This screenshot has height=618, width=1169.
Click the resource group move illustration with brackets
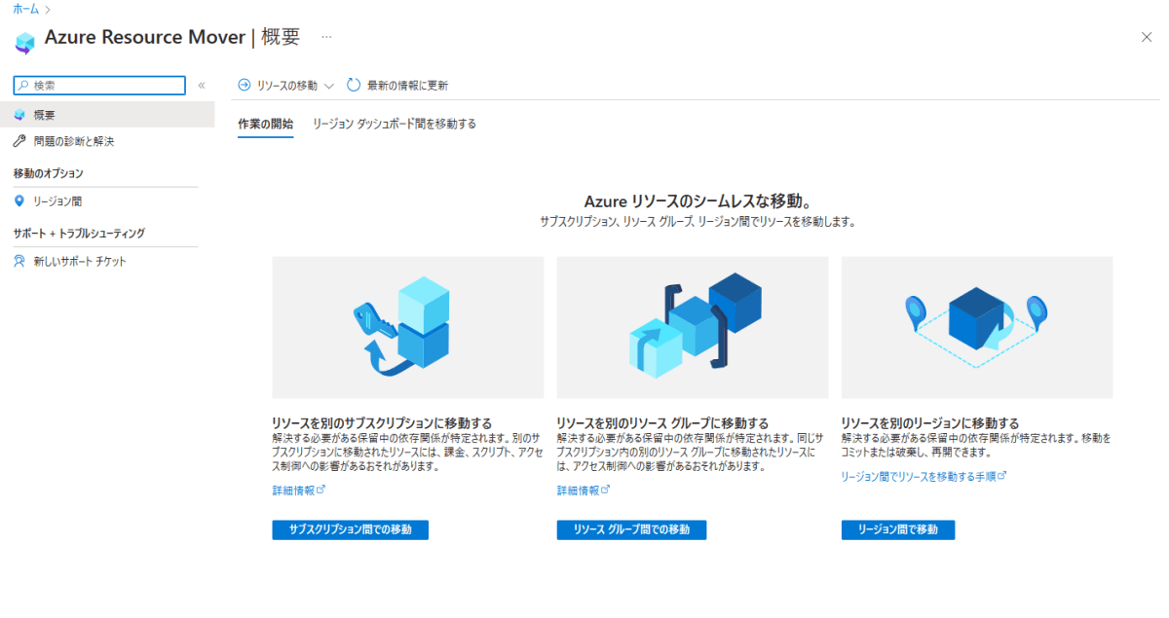(x=693, y=327)
